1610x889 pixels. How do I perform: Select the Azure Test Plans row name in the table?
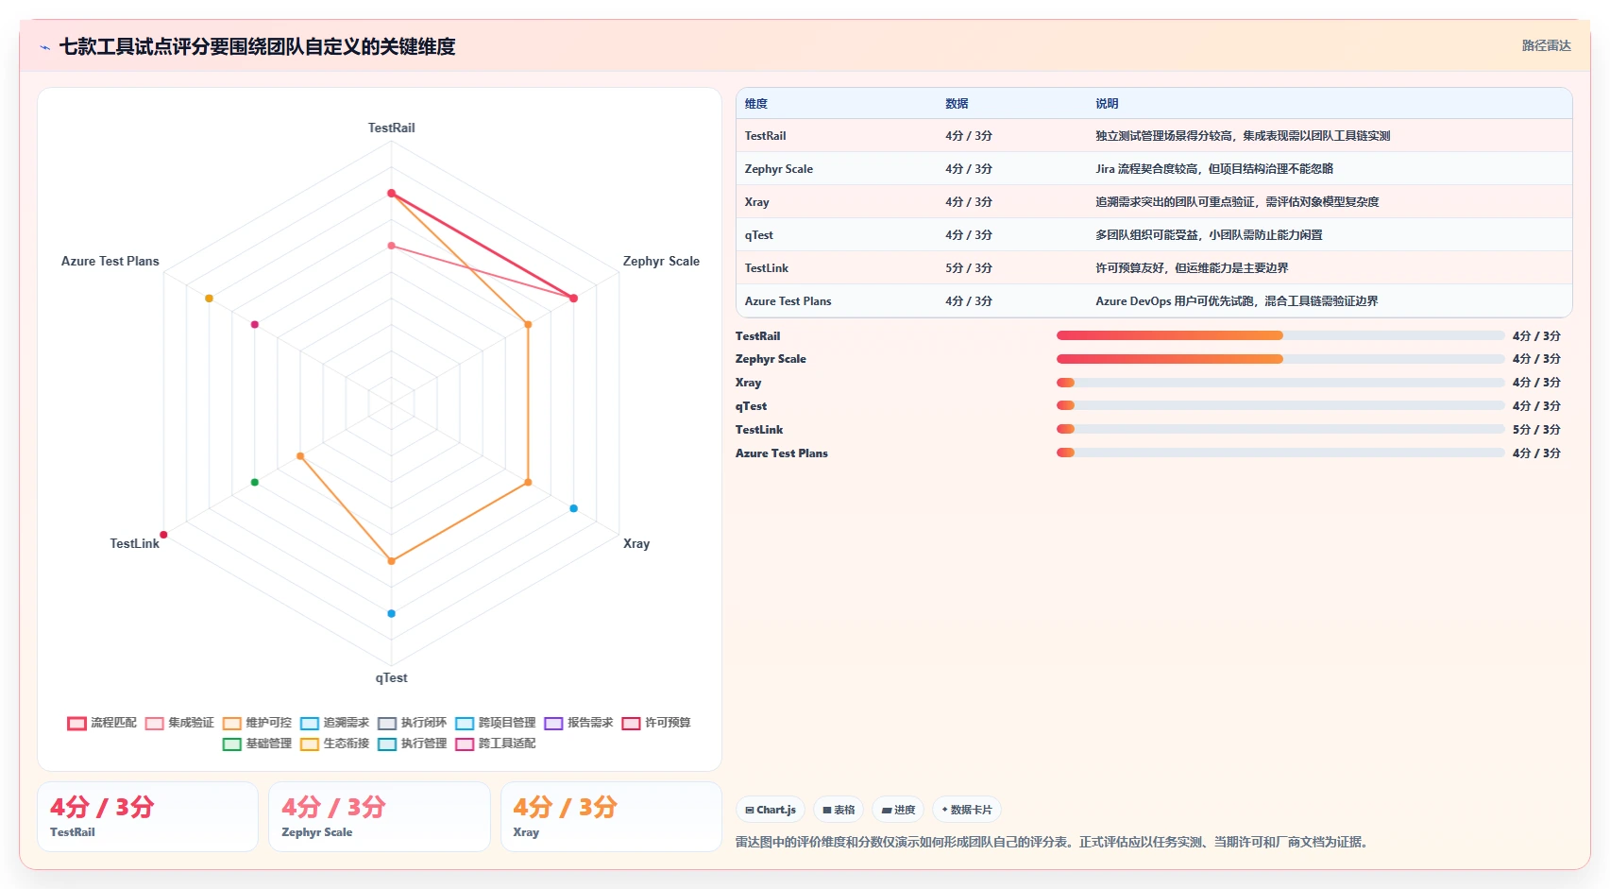(x=788, y=301)
